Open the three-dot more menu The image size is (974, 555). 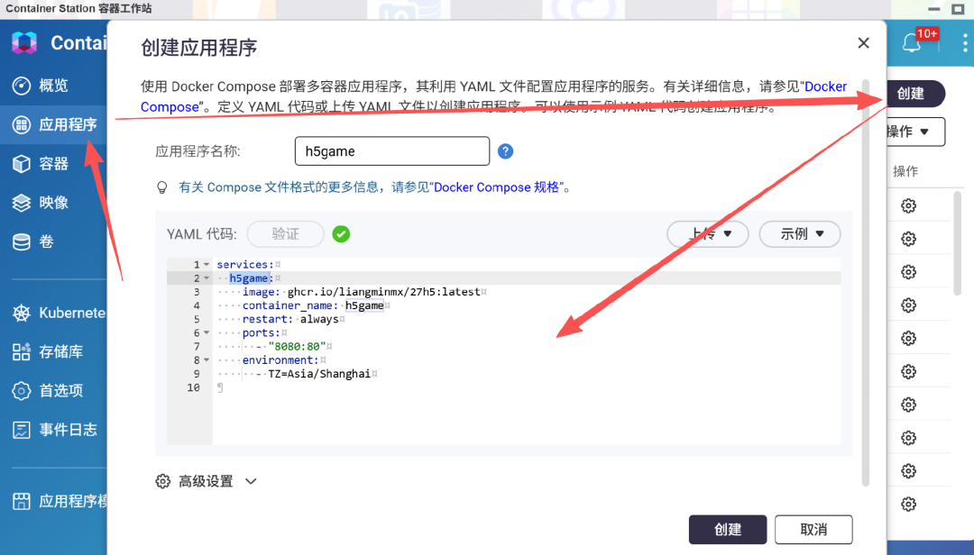click(x=965, y=43)
